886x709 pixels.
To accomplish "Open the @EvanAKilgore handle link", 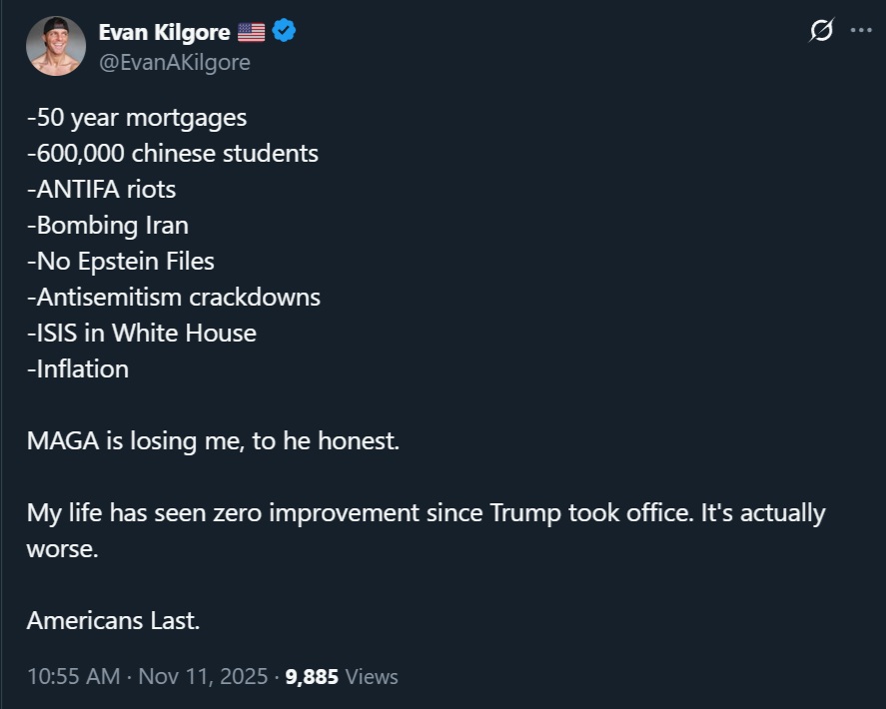I will pyautogui.click(x=174, y=62).
